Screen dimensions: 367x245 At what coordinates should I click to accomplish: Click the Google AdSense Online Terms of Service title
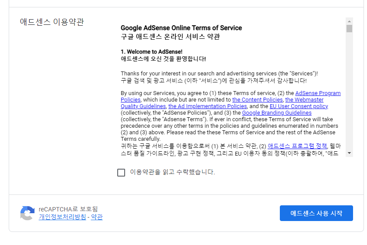(x=181, y=28)
